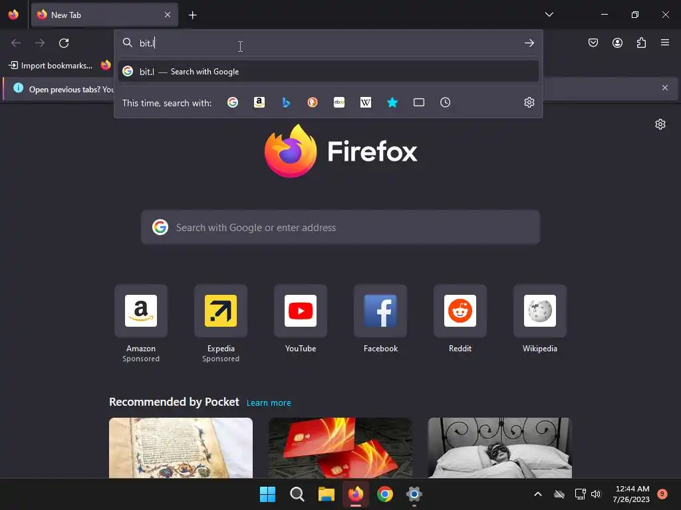Screen dimensions: 681x510
Task: Click Import bookmarks toolbar button
Action: pyautogui.click(x=51, y=66)
